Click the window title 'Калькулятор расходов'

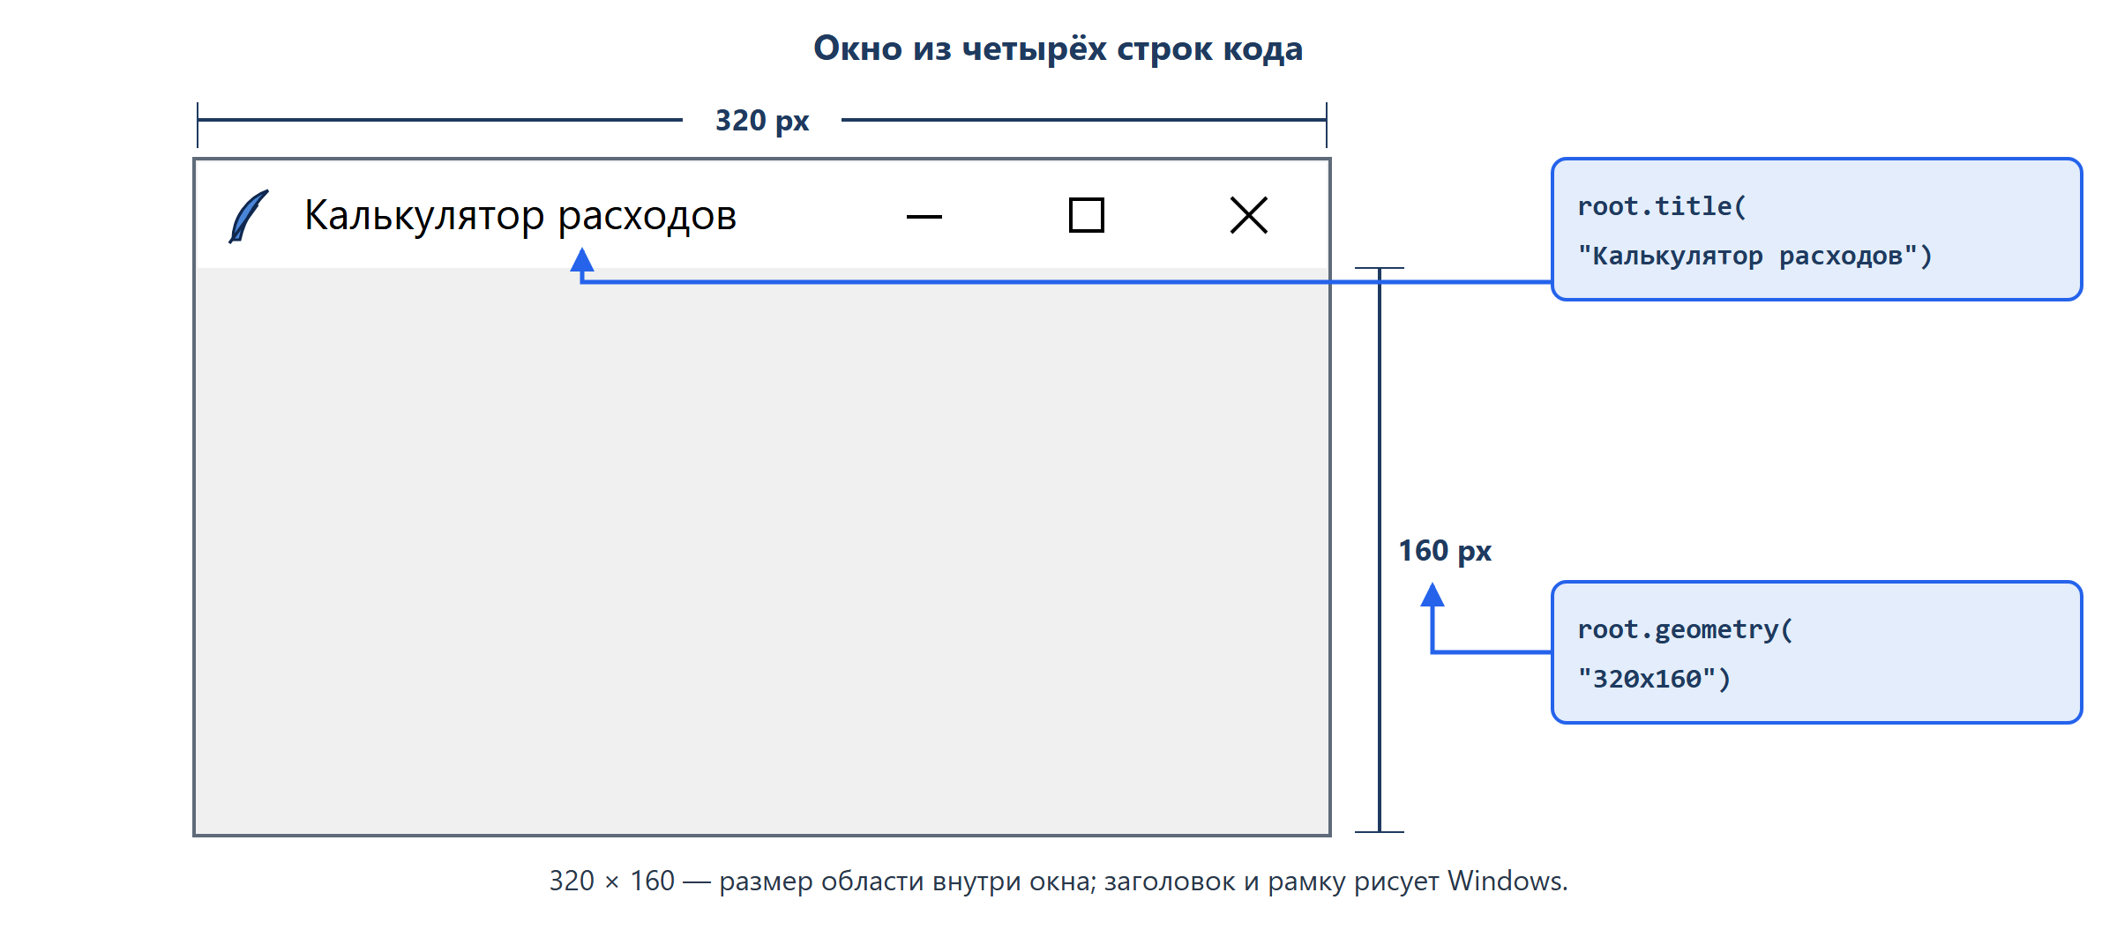tap(520, 216)
